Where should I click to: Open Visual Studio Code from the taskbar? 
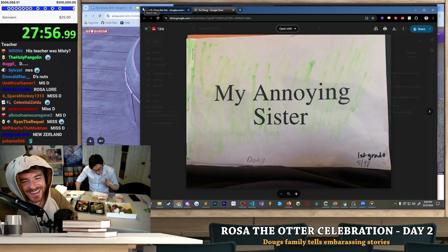(x=252, y=204)
